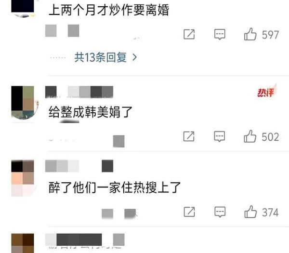Reply to the 上两个月才炒作要离婚 comment

click(x=220, y=34)
